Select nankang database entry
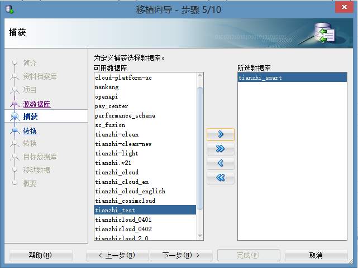The image size is (358, 268). click(145, 87)
